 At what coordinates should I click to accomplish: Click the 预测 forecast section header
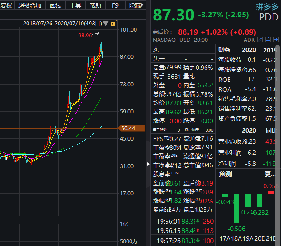(225, 173)
